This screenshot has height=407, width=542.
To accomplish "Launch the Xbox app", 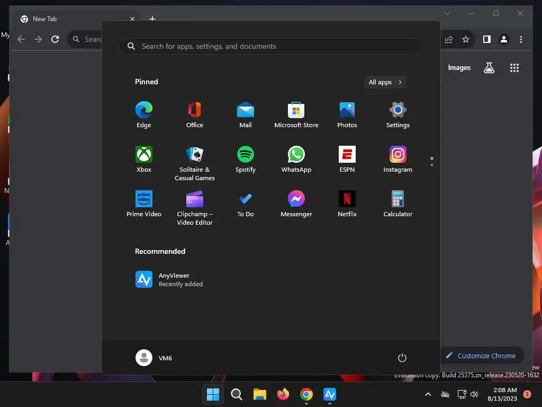I will click(144, 159).
